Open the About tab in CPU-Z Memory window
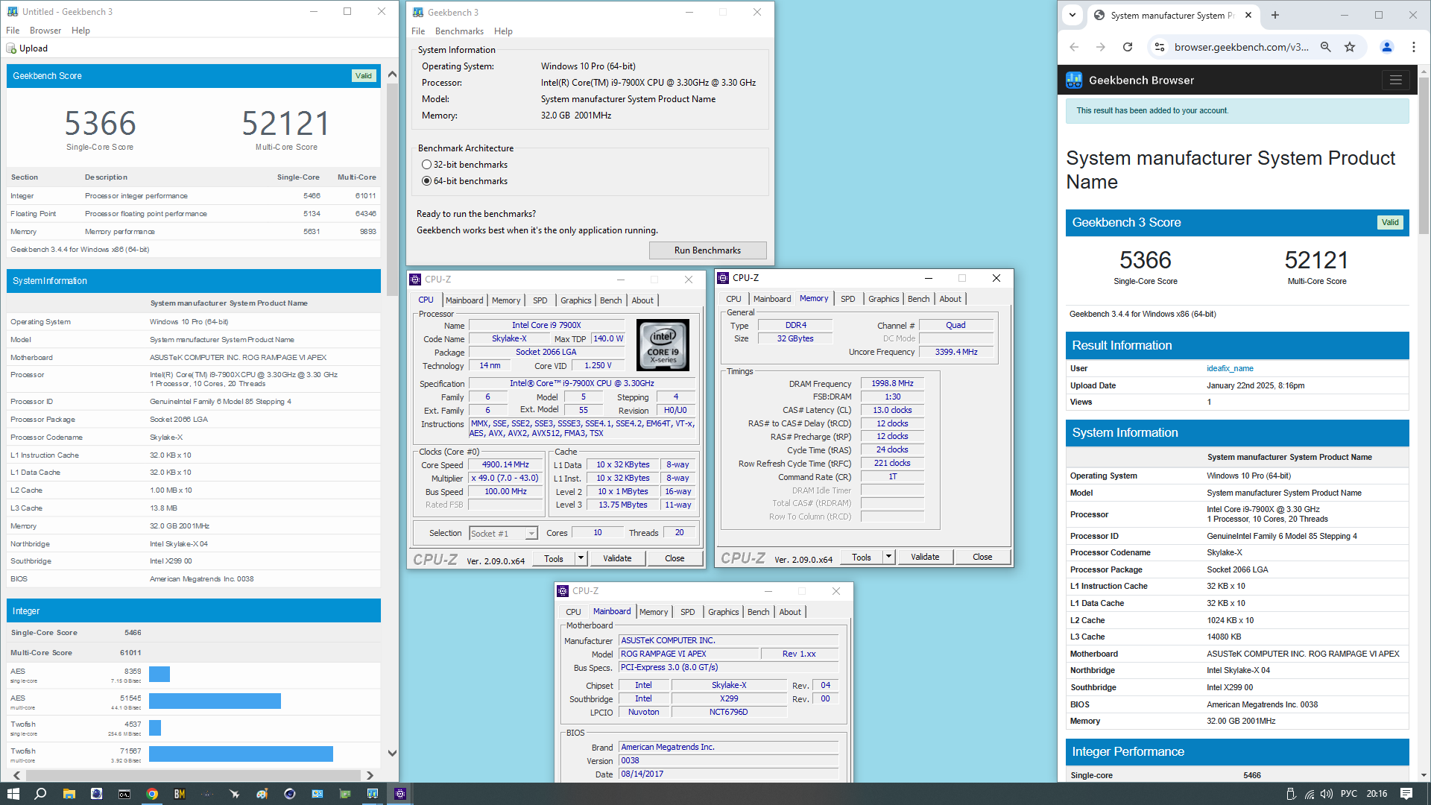The image size is (1431, 805). pos(950,299)
